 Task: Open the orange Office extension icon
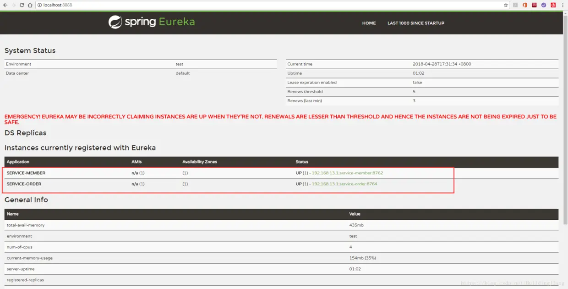tap(525, 5)
